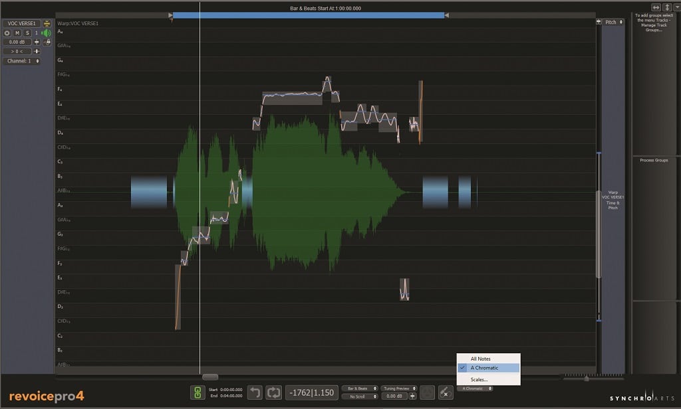Click the dimmed round button right of Tuning Preview
The height and width of the screenshot is (409, 681).
point(428,392)
